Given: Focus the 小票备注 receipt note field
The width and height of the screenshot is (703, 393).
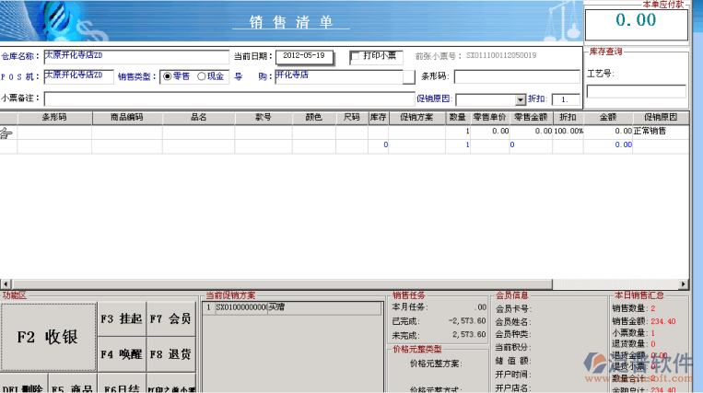Looking at the screenshot, I should point(228,98).
